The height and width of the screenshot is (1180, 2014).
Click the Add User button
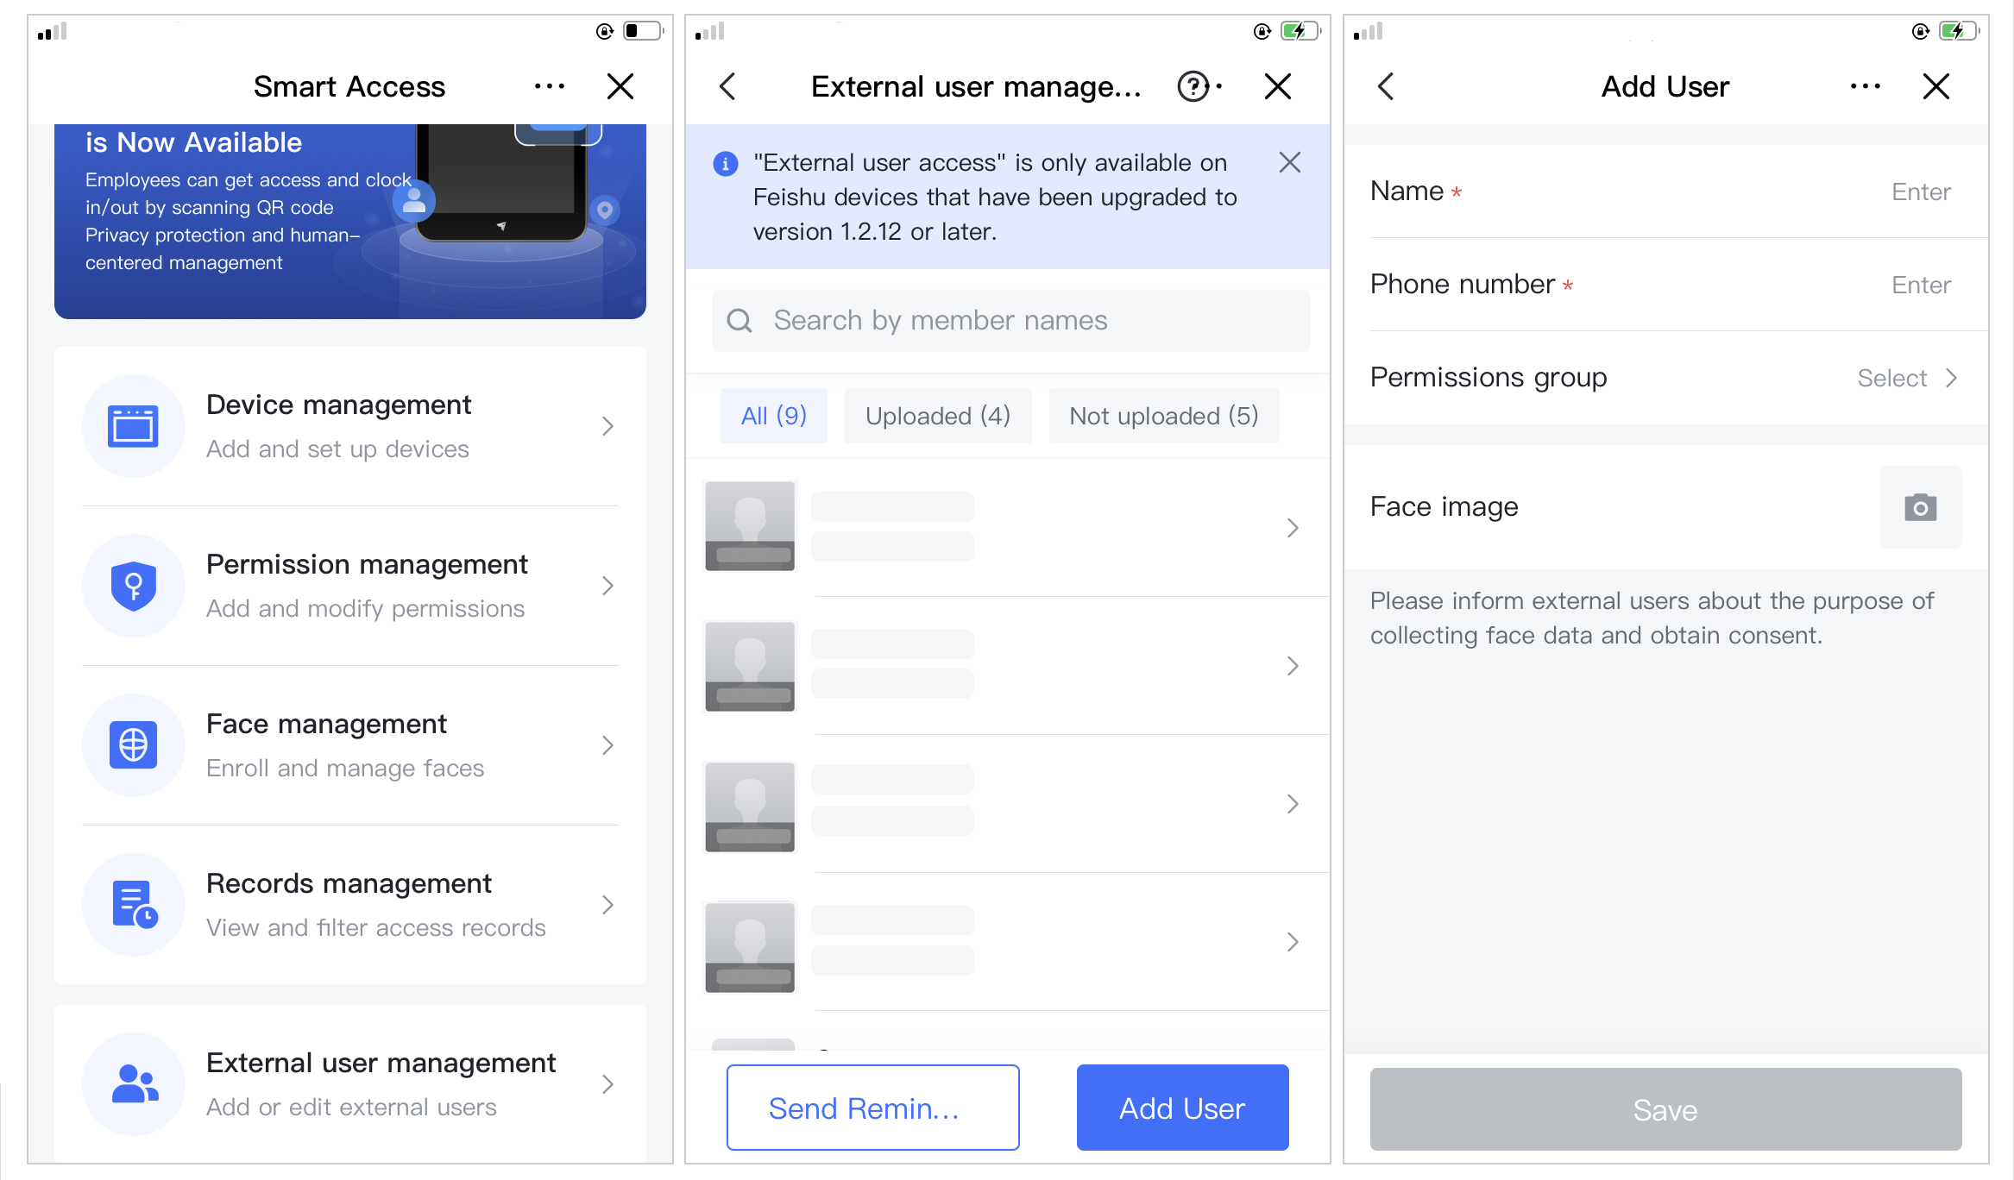(x=1181, y=1108)
